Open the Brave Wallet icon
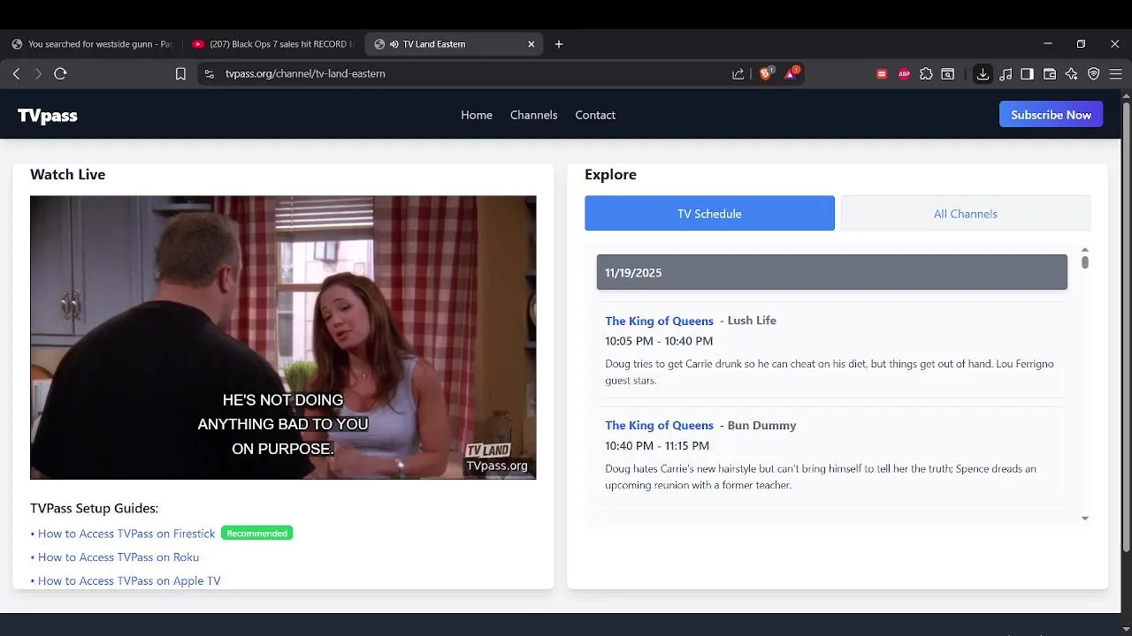This screenshot has height=636, width=1132. pyautogui.click(x=1050, y=74)
